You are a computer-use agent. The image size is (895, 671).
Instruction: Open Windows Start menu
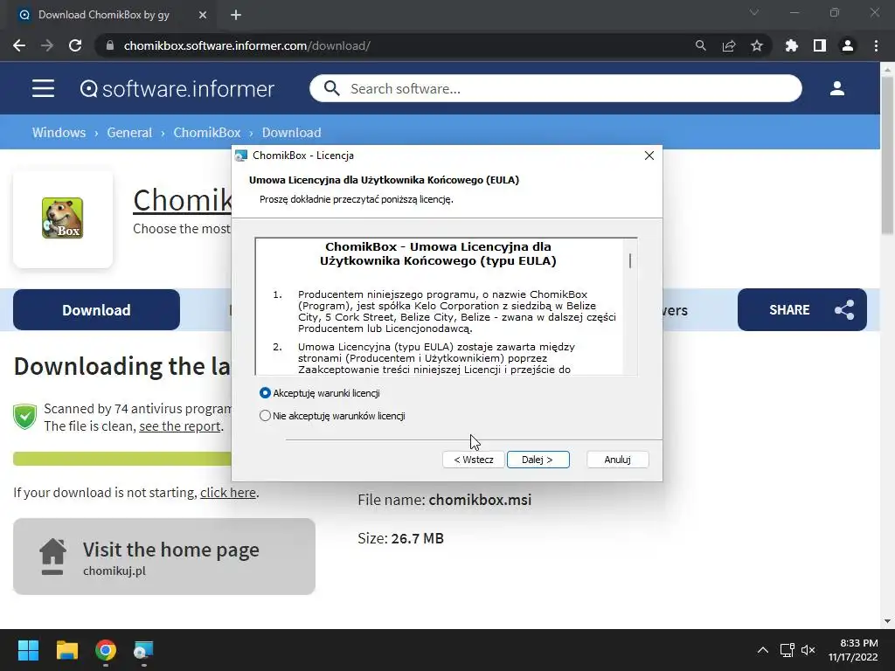pyautogui.click(x=28, y=650)
